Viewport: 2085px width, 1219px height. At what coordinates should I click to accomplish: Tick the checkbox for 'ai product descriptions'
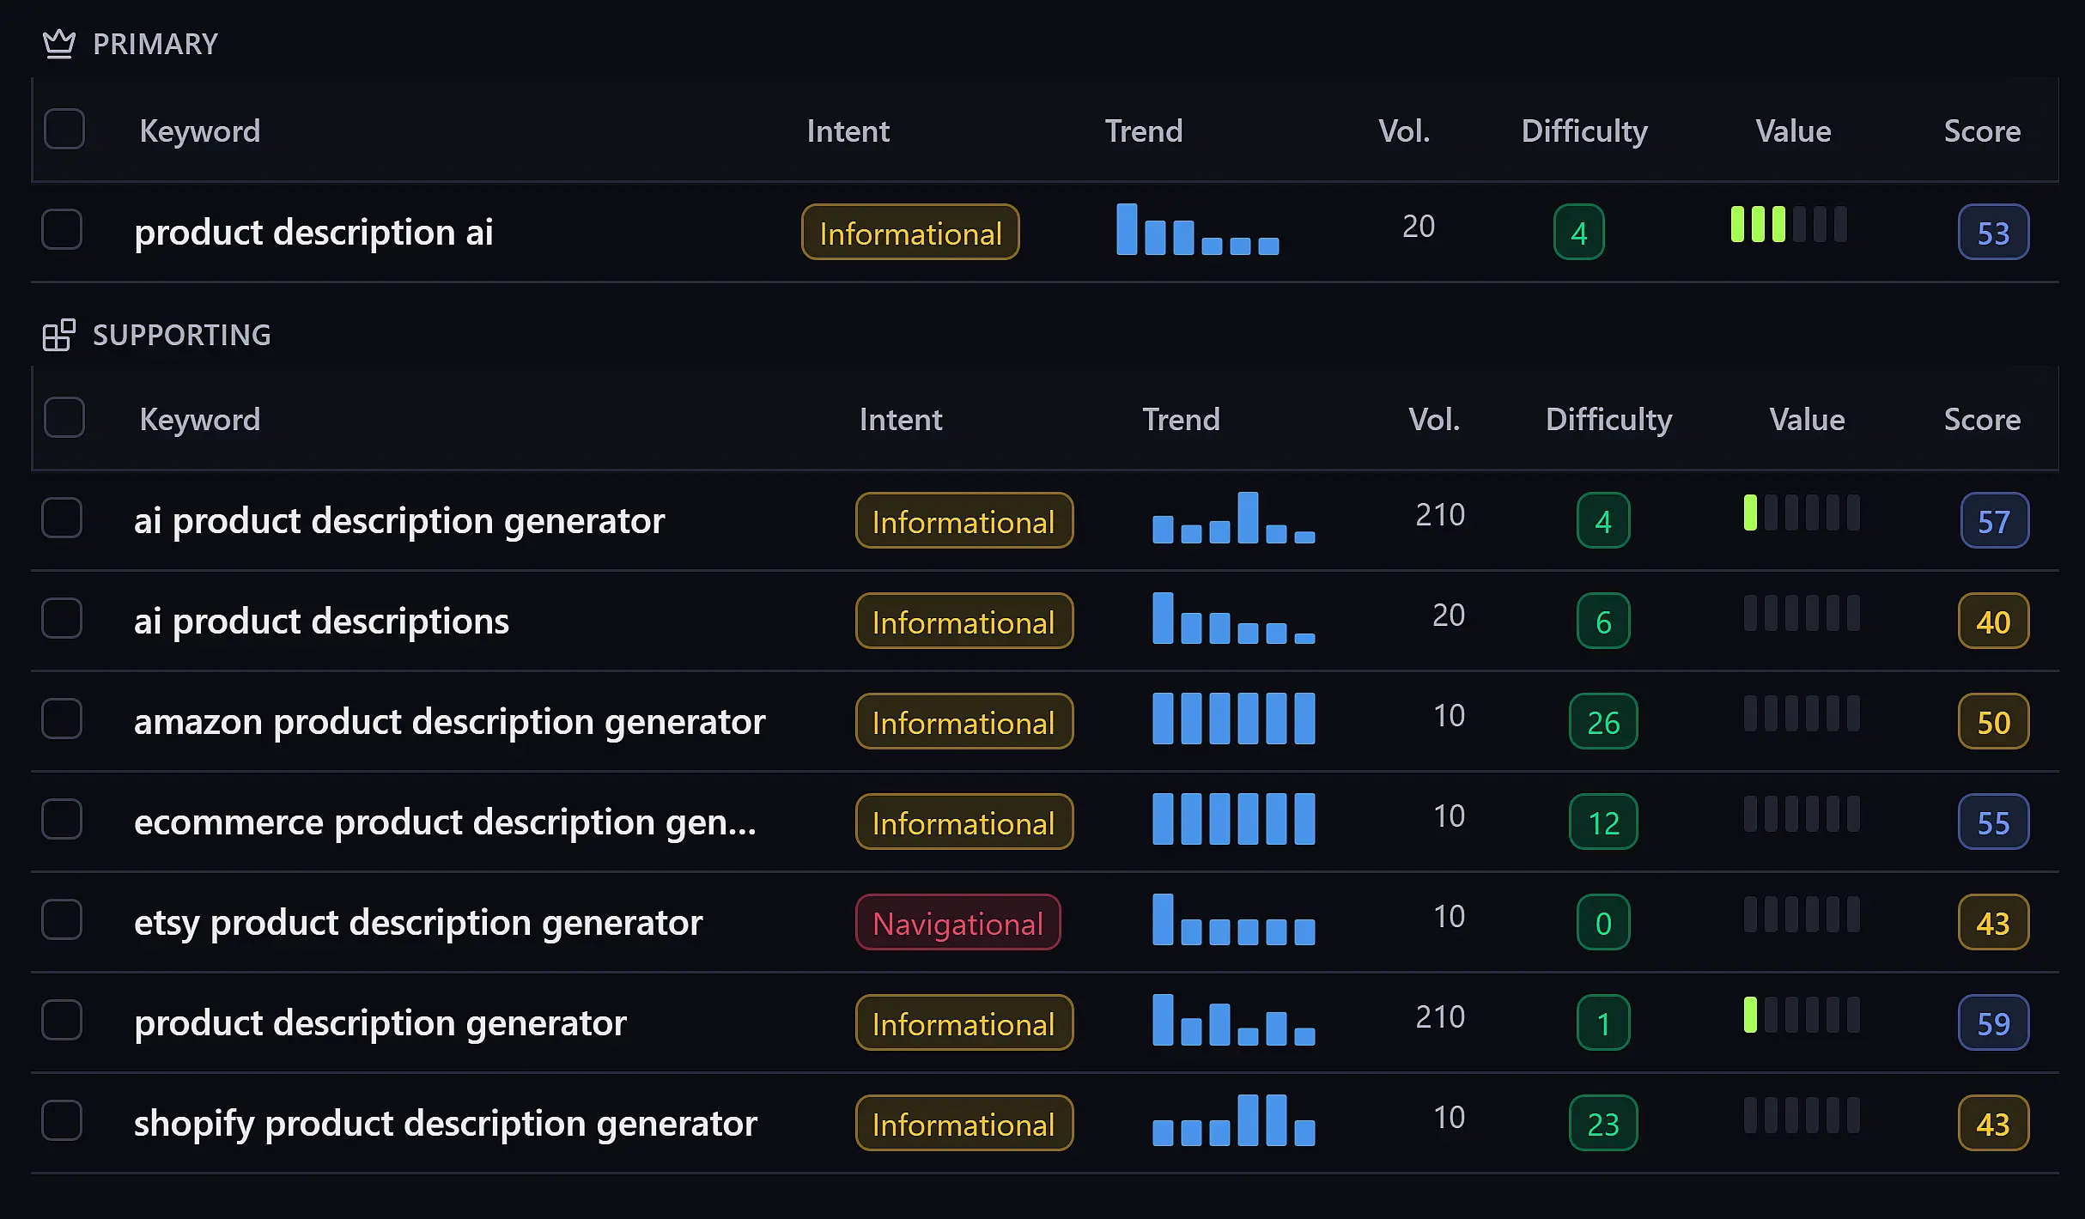[62, 618]
